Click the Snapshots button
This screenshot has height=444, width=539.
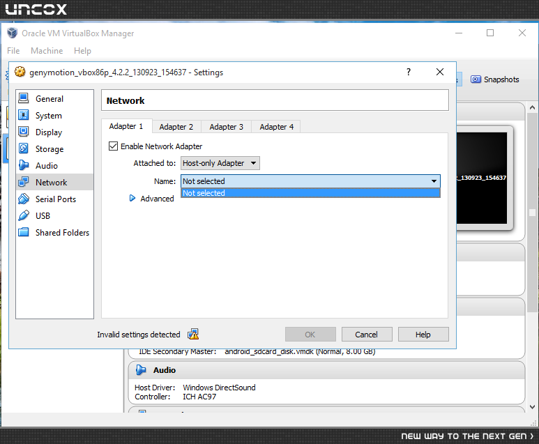click(494, 79)
